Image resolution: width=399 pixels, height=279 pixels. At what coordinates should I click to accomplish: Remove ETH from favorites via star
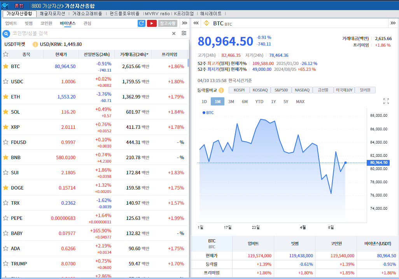point(6,97)
